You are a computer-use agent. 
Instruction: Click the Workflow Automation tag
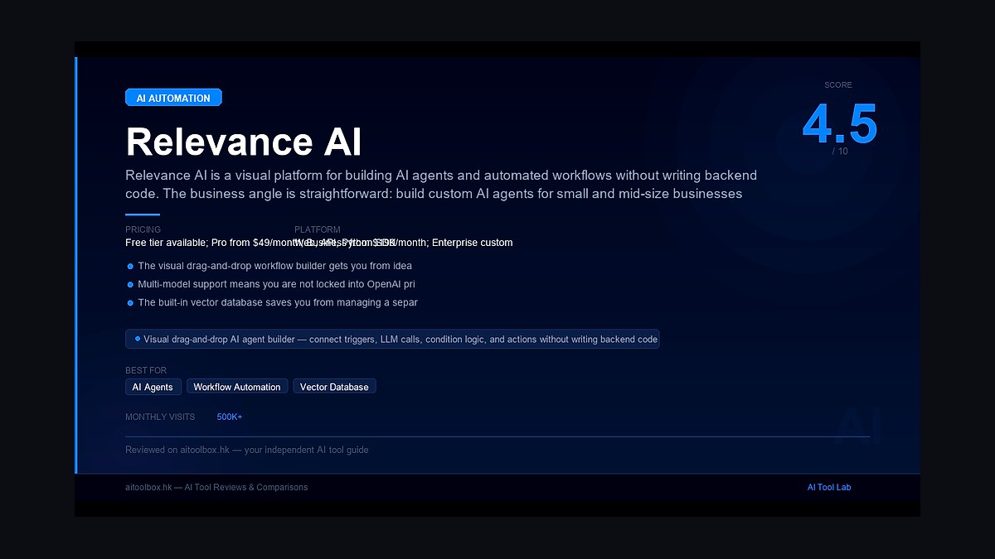pyautogui.click(x=237, y=387)
